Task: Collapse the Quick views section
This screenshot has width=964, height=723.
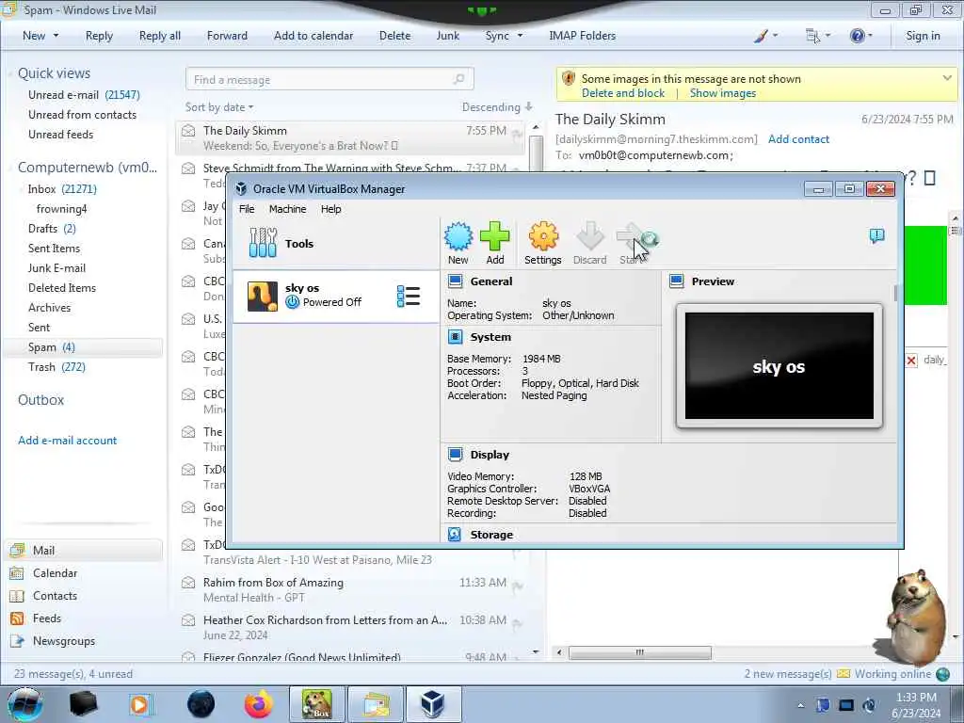Action: tap(10, 73)
